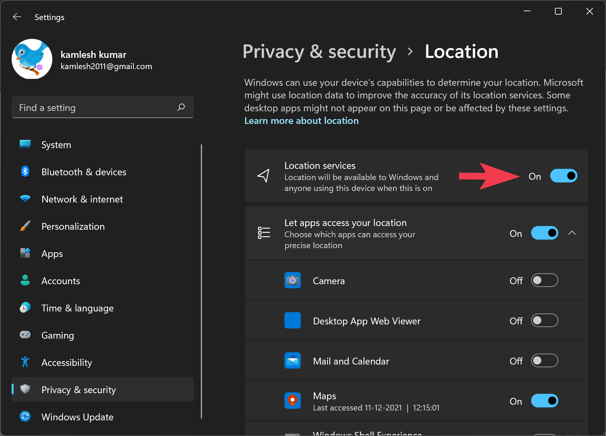Image resolution: width=606 pixels, height=436 pixels.
Task: Enable location for Camera
Action: 544,280
